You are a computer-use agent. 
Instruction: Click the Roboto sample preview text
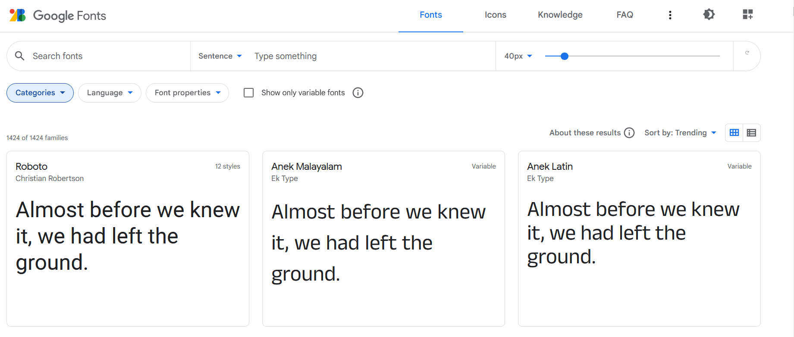coord(128,236)
